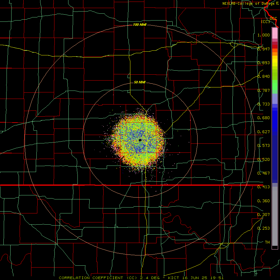The width and height of the screenshot is (280, 280).
Task: Click the 0.947 scale value
Action: pos(264,49)
